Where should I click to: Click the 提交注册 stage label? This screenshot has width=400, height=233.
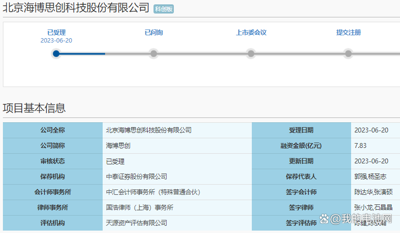tap(349, 32)
